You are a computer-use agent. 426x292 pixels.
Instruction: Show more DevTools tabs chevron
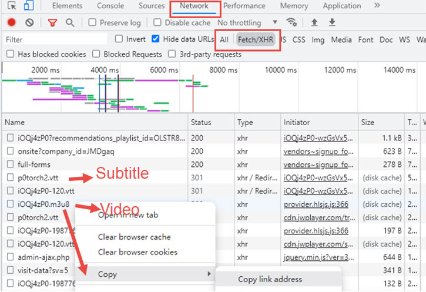click(377, 5)
